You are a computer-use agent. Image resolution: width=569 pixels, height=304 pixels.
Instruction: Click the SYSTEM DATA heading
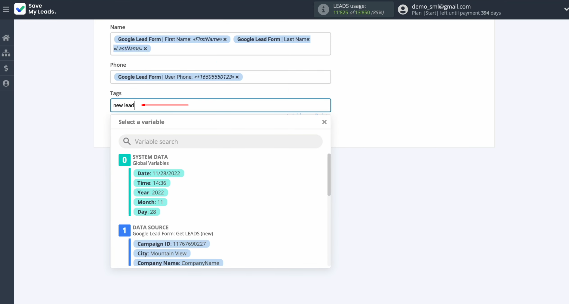pos(150,157)
